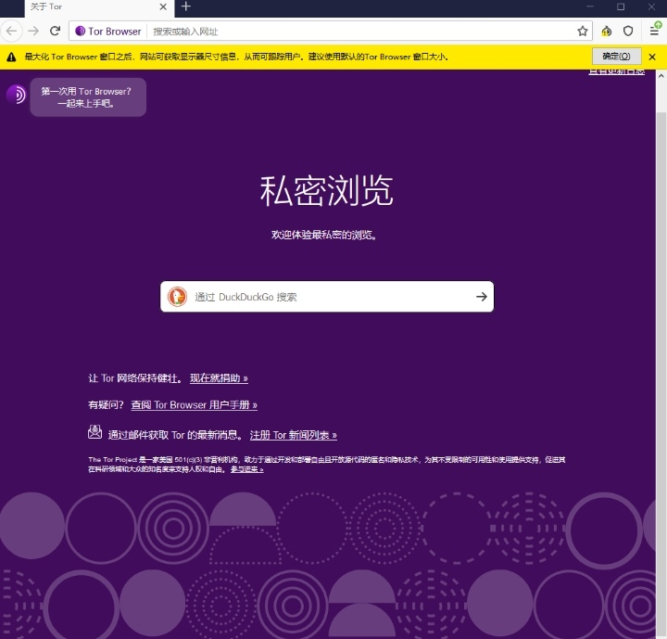Open the security level shield icon

(628, 32)
